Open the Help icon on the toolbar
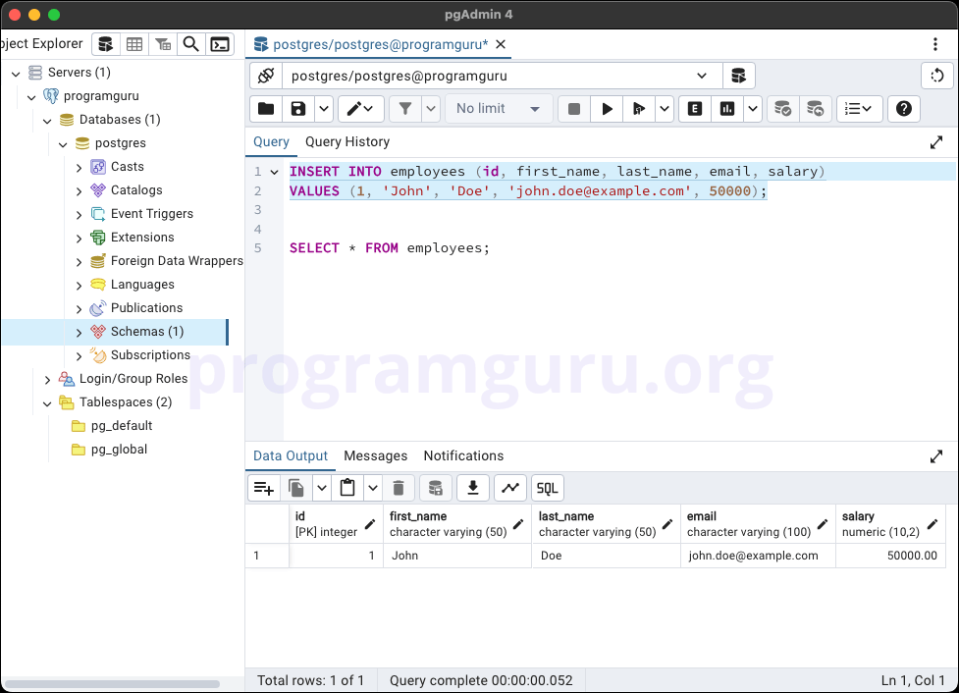The image size is (959, 693). pyautogui.click(x=903, y=108)
